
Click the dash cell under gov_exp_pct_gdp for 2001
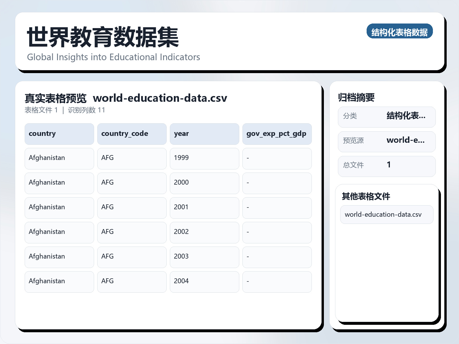click(277, 208)
